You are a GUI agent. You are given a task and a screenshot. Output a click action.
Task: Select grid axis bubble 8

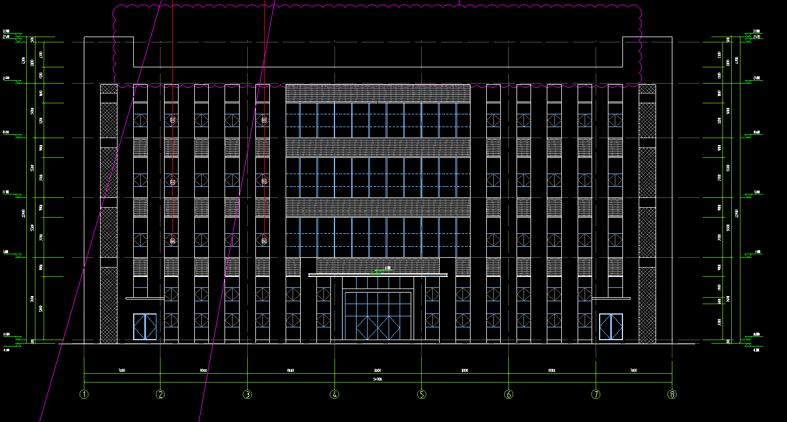(x=672, y=395)
